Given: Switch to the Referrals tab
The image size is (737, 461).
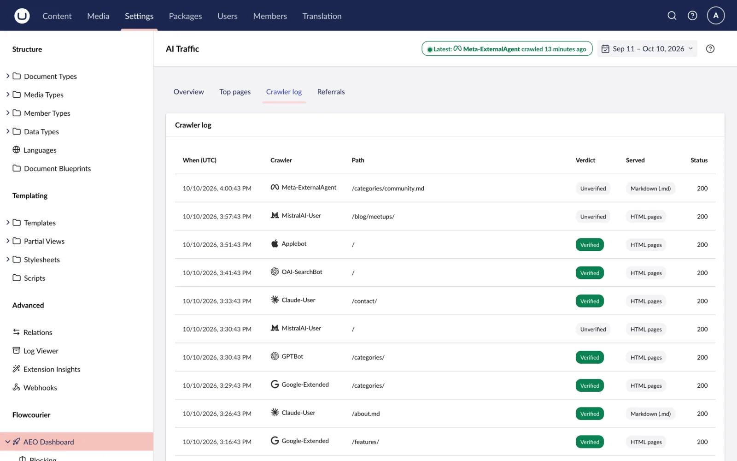Looking at the screenshot, I should click(x=331, y=92).
